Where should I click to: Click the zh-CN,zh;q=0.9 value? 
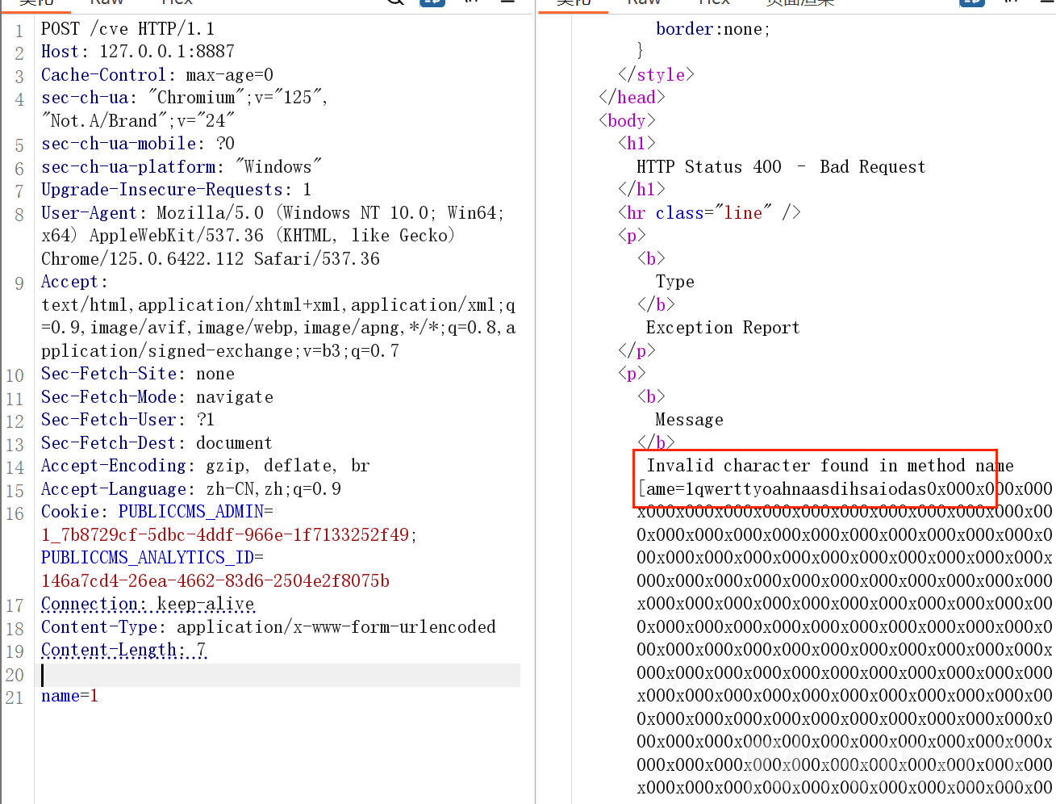273,489
